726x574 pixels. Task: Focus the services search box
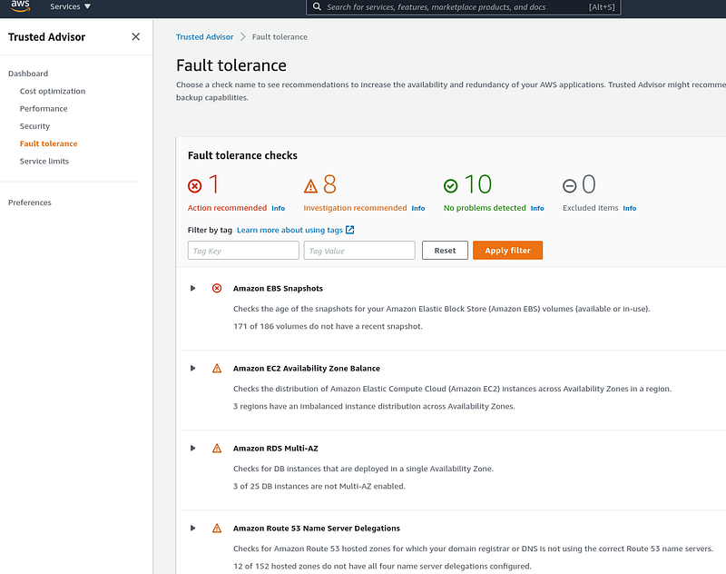pyautogui.click(x=463, y=7)
